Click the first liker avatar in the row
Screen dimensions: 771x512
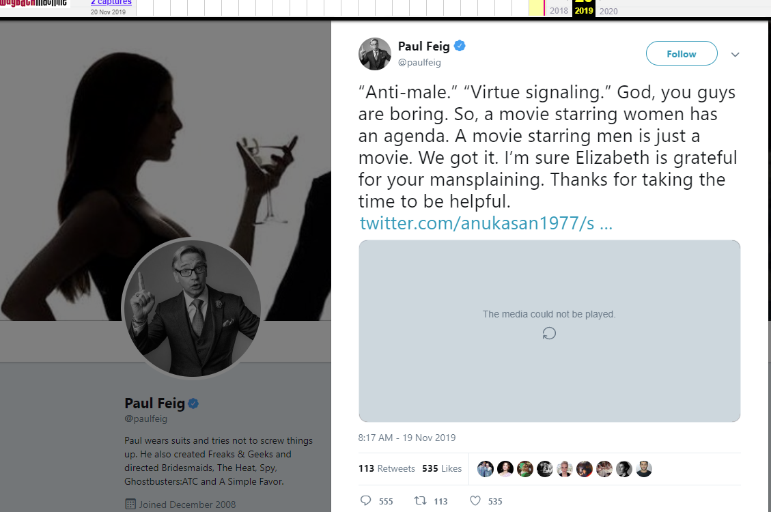pos(486,469)
